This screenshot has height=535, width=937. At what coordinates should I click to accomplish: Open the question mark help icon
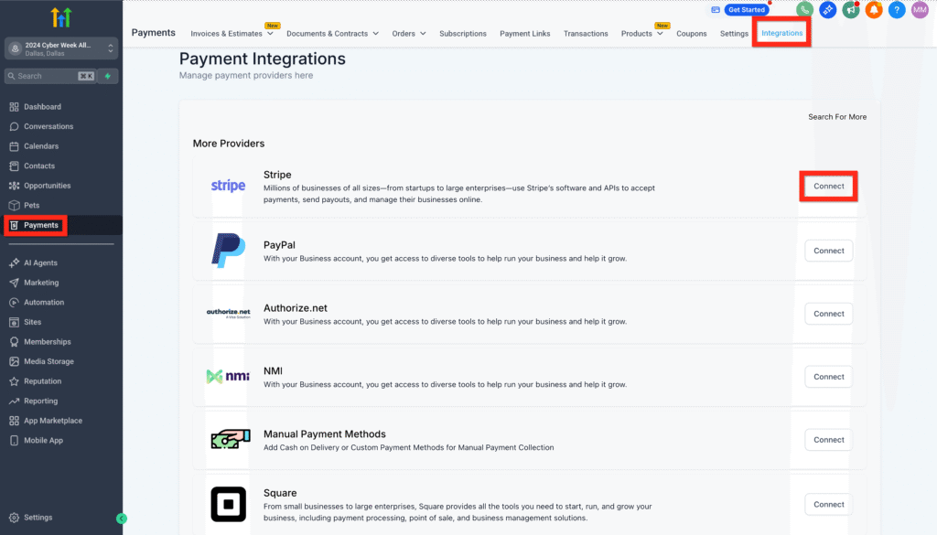(x=897, y=10)
